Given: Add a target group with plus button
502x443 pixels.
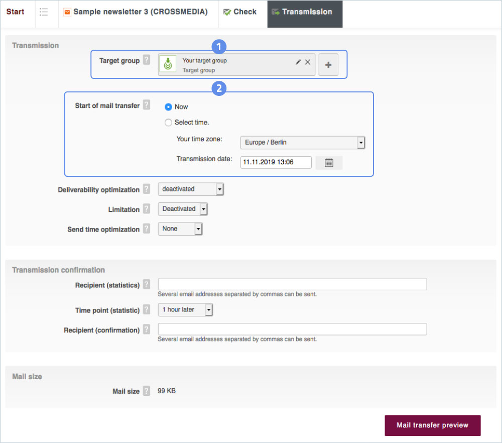Looking at the screenshot, I should tap(328, 65).
